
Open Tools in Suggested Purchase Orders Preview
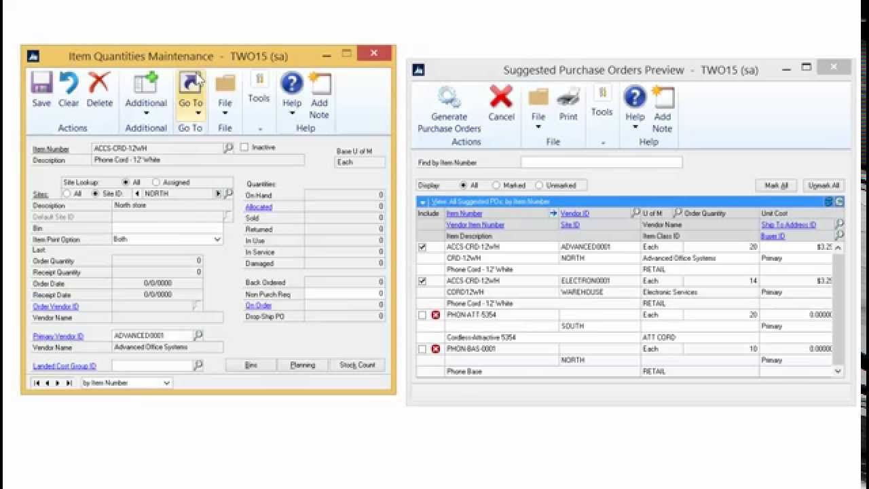coord(602,94)
